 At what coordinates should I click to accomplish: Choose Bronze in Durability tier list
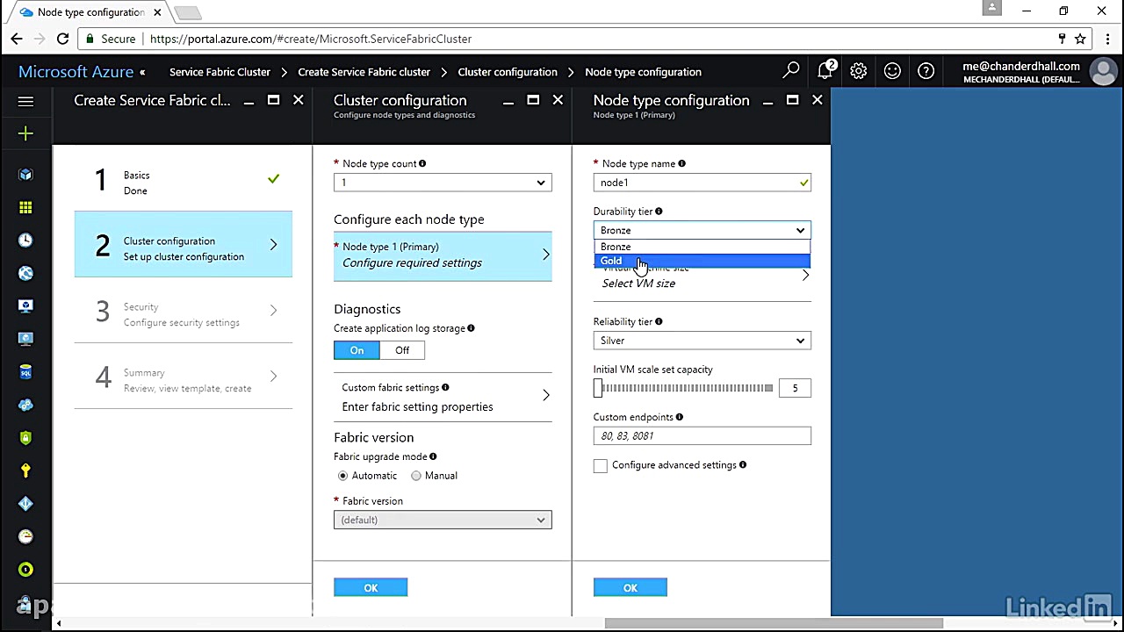tap(702, 247)
